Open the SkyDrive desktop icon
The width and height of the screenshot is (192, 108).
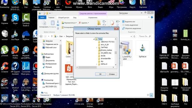coord(26,35)
